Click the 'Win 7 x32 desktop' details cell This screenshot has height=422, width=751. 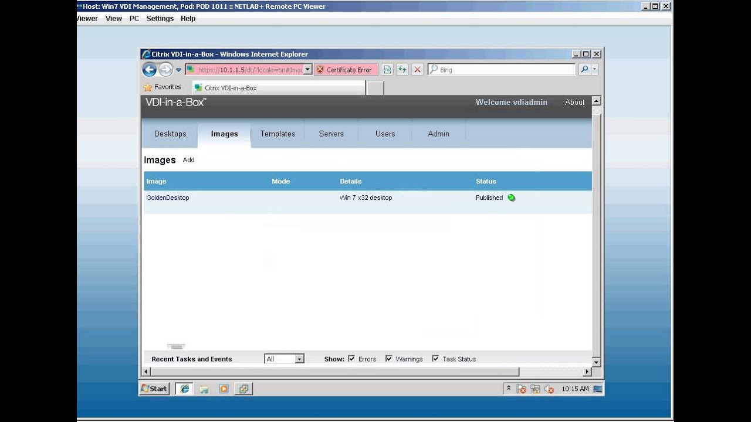[x=366, y=198]
